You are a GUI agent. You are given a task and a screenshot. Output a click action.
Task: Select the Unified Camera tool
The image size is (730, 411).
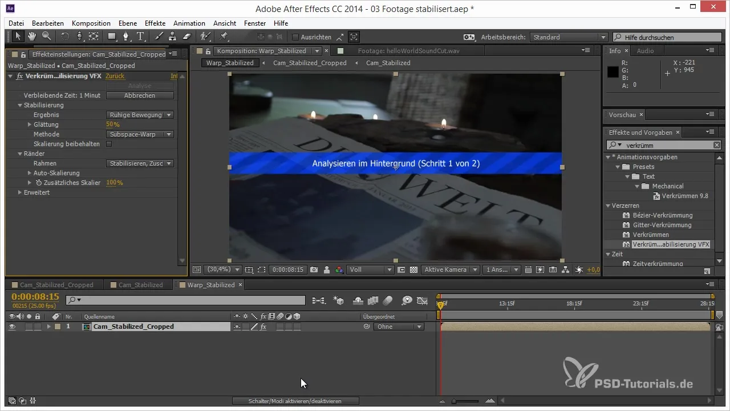click(x=79, y=37)
